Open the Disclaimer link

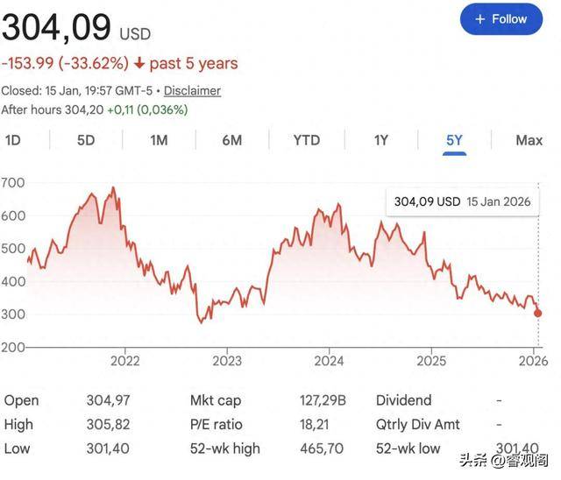(x=192, y=90)
